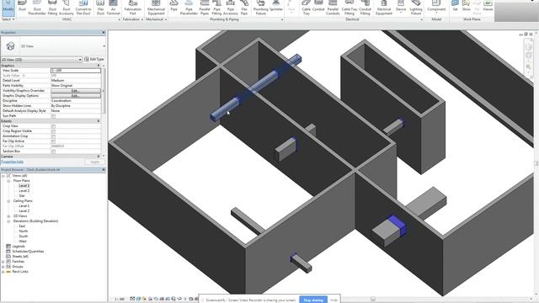The width and height of the screenshot is (539, 303).
Task: Select the Sprinkler tool
Action: [x=276, y=7]
